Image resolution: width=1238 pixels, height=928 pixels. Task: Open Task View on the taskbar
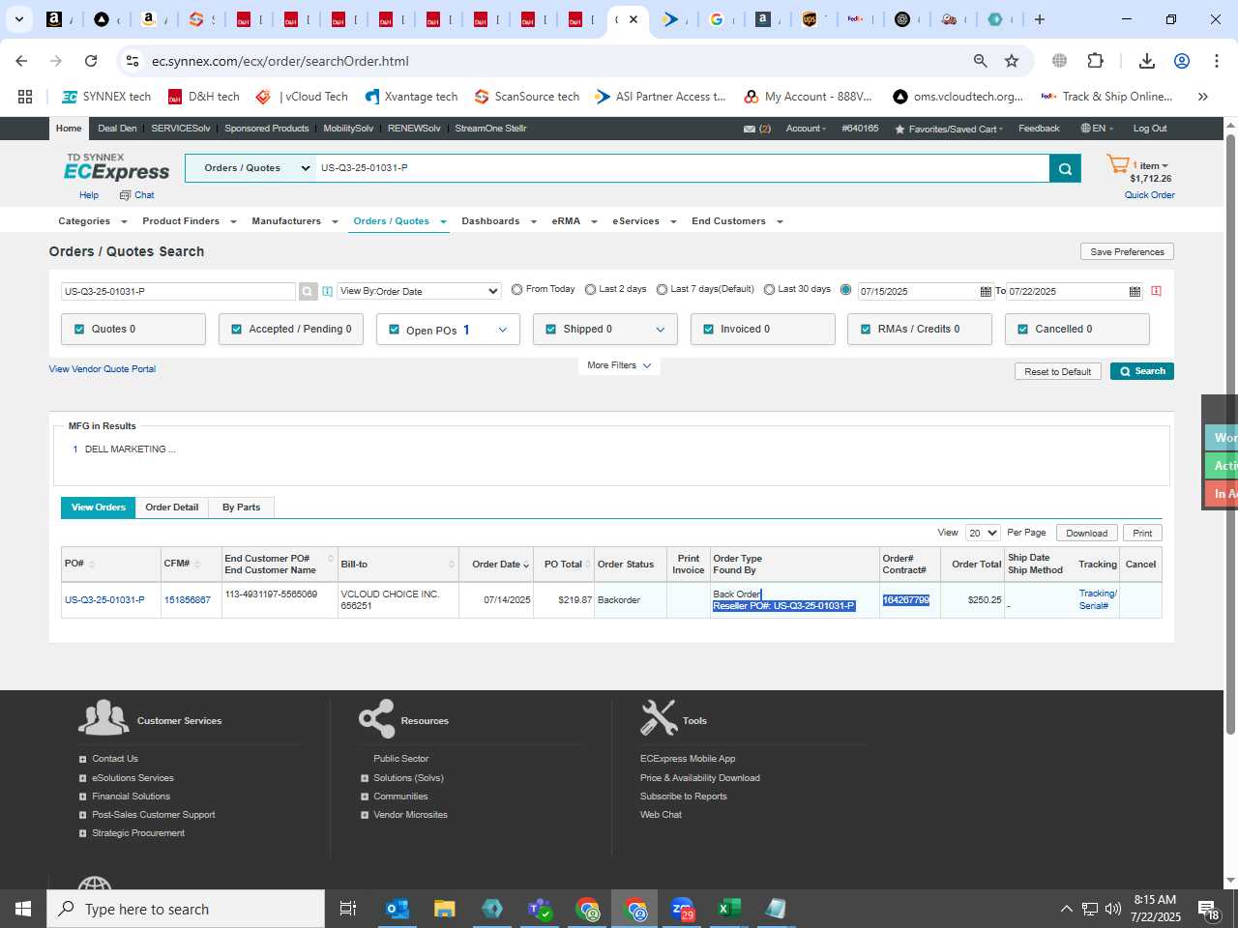[348, 909]
